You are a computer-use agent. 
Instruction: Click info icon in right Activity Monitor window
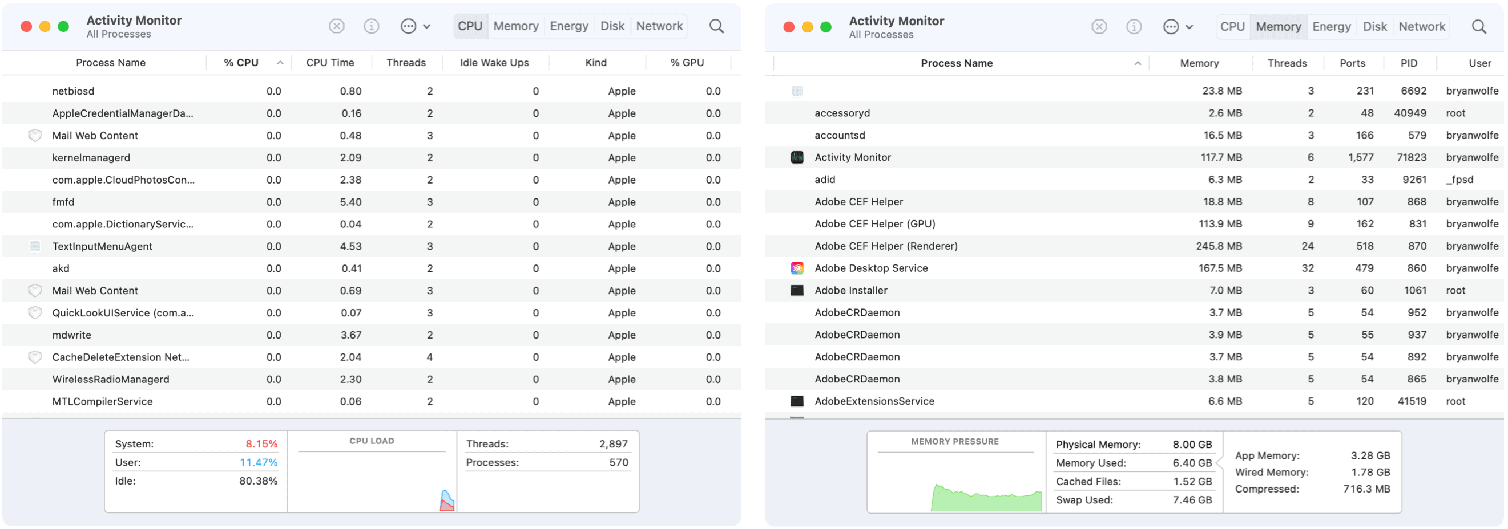click(1134, 27)
